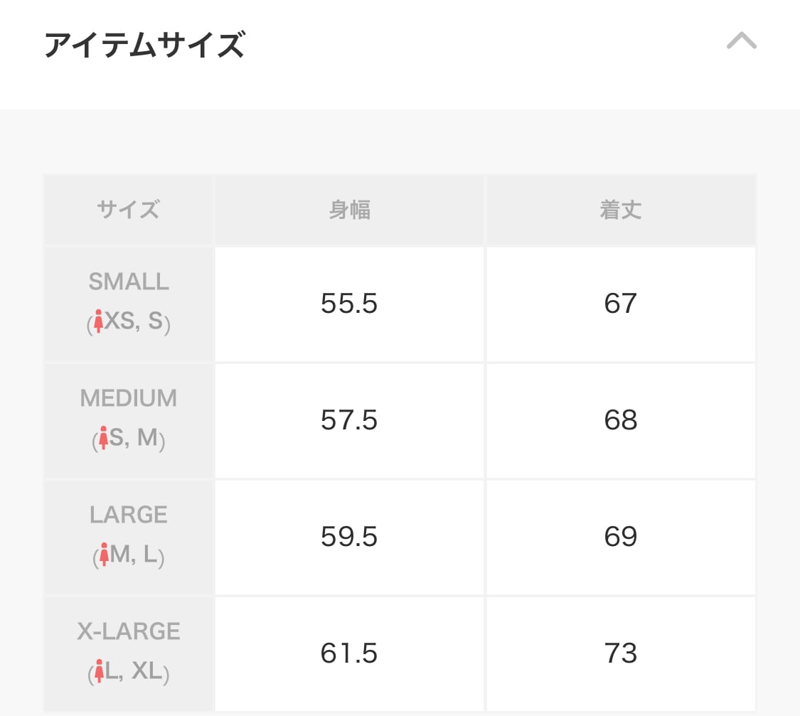Click the 61.5 body width cell
800x716 pixels.
click(x=349, y=653)
